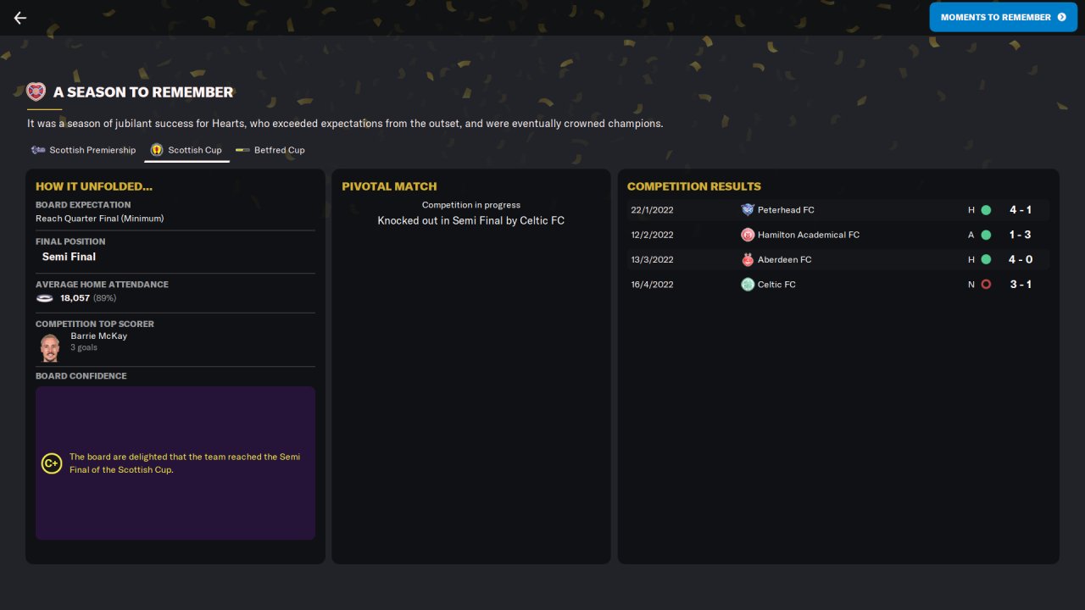1085x610 pixels.
Task: Click the Betfred Cup tab icon
Action: pos(242,150)
